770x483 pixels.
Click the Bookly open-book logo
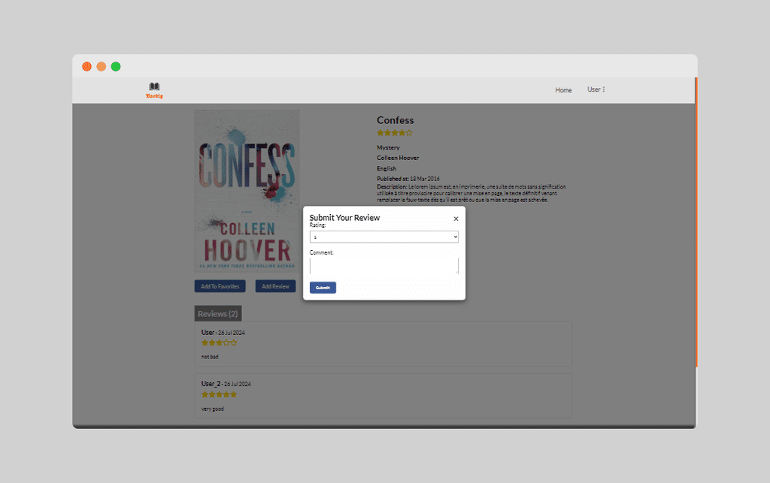pos(154,90)
